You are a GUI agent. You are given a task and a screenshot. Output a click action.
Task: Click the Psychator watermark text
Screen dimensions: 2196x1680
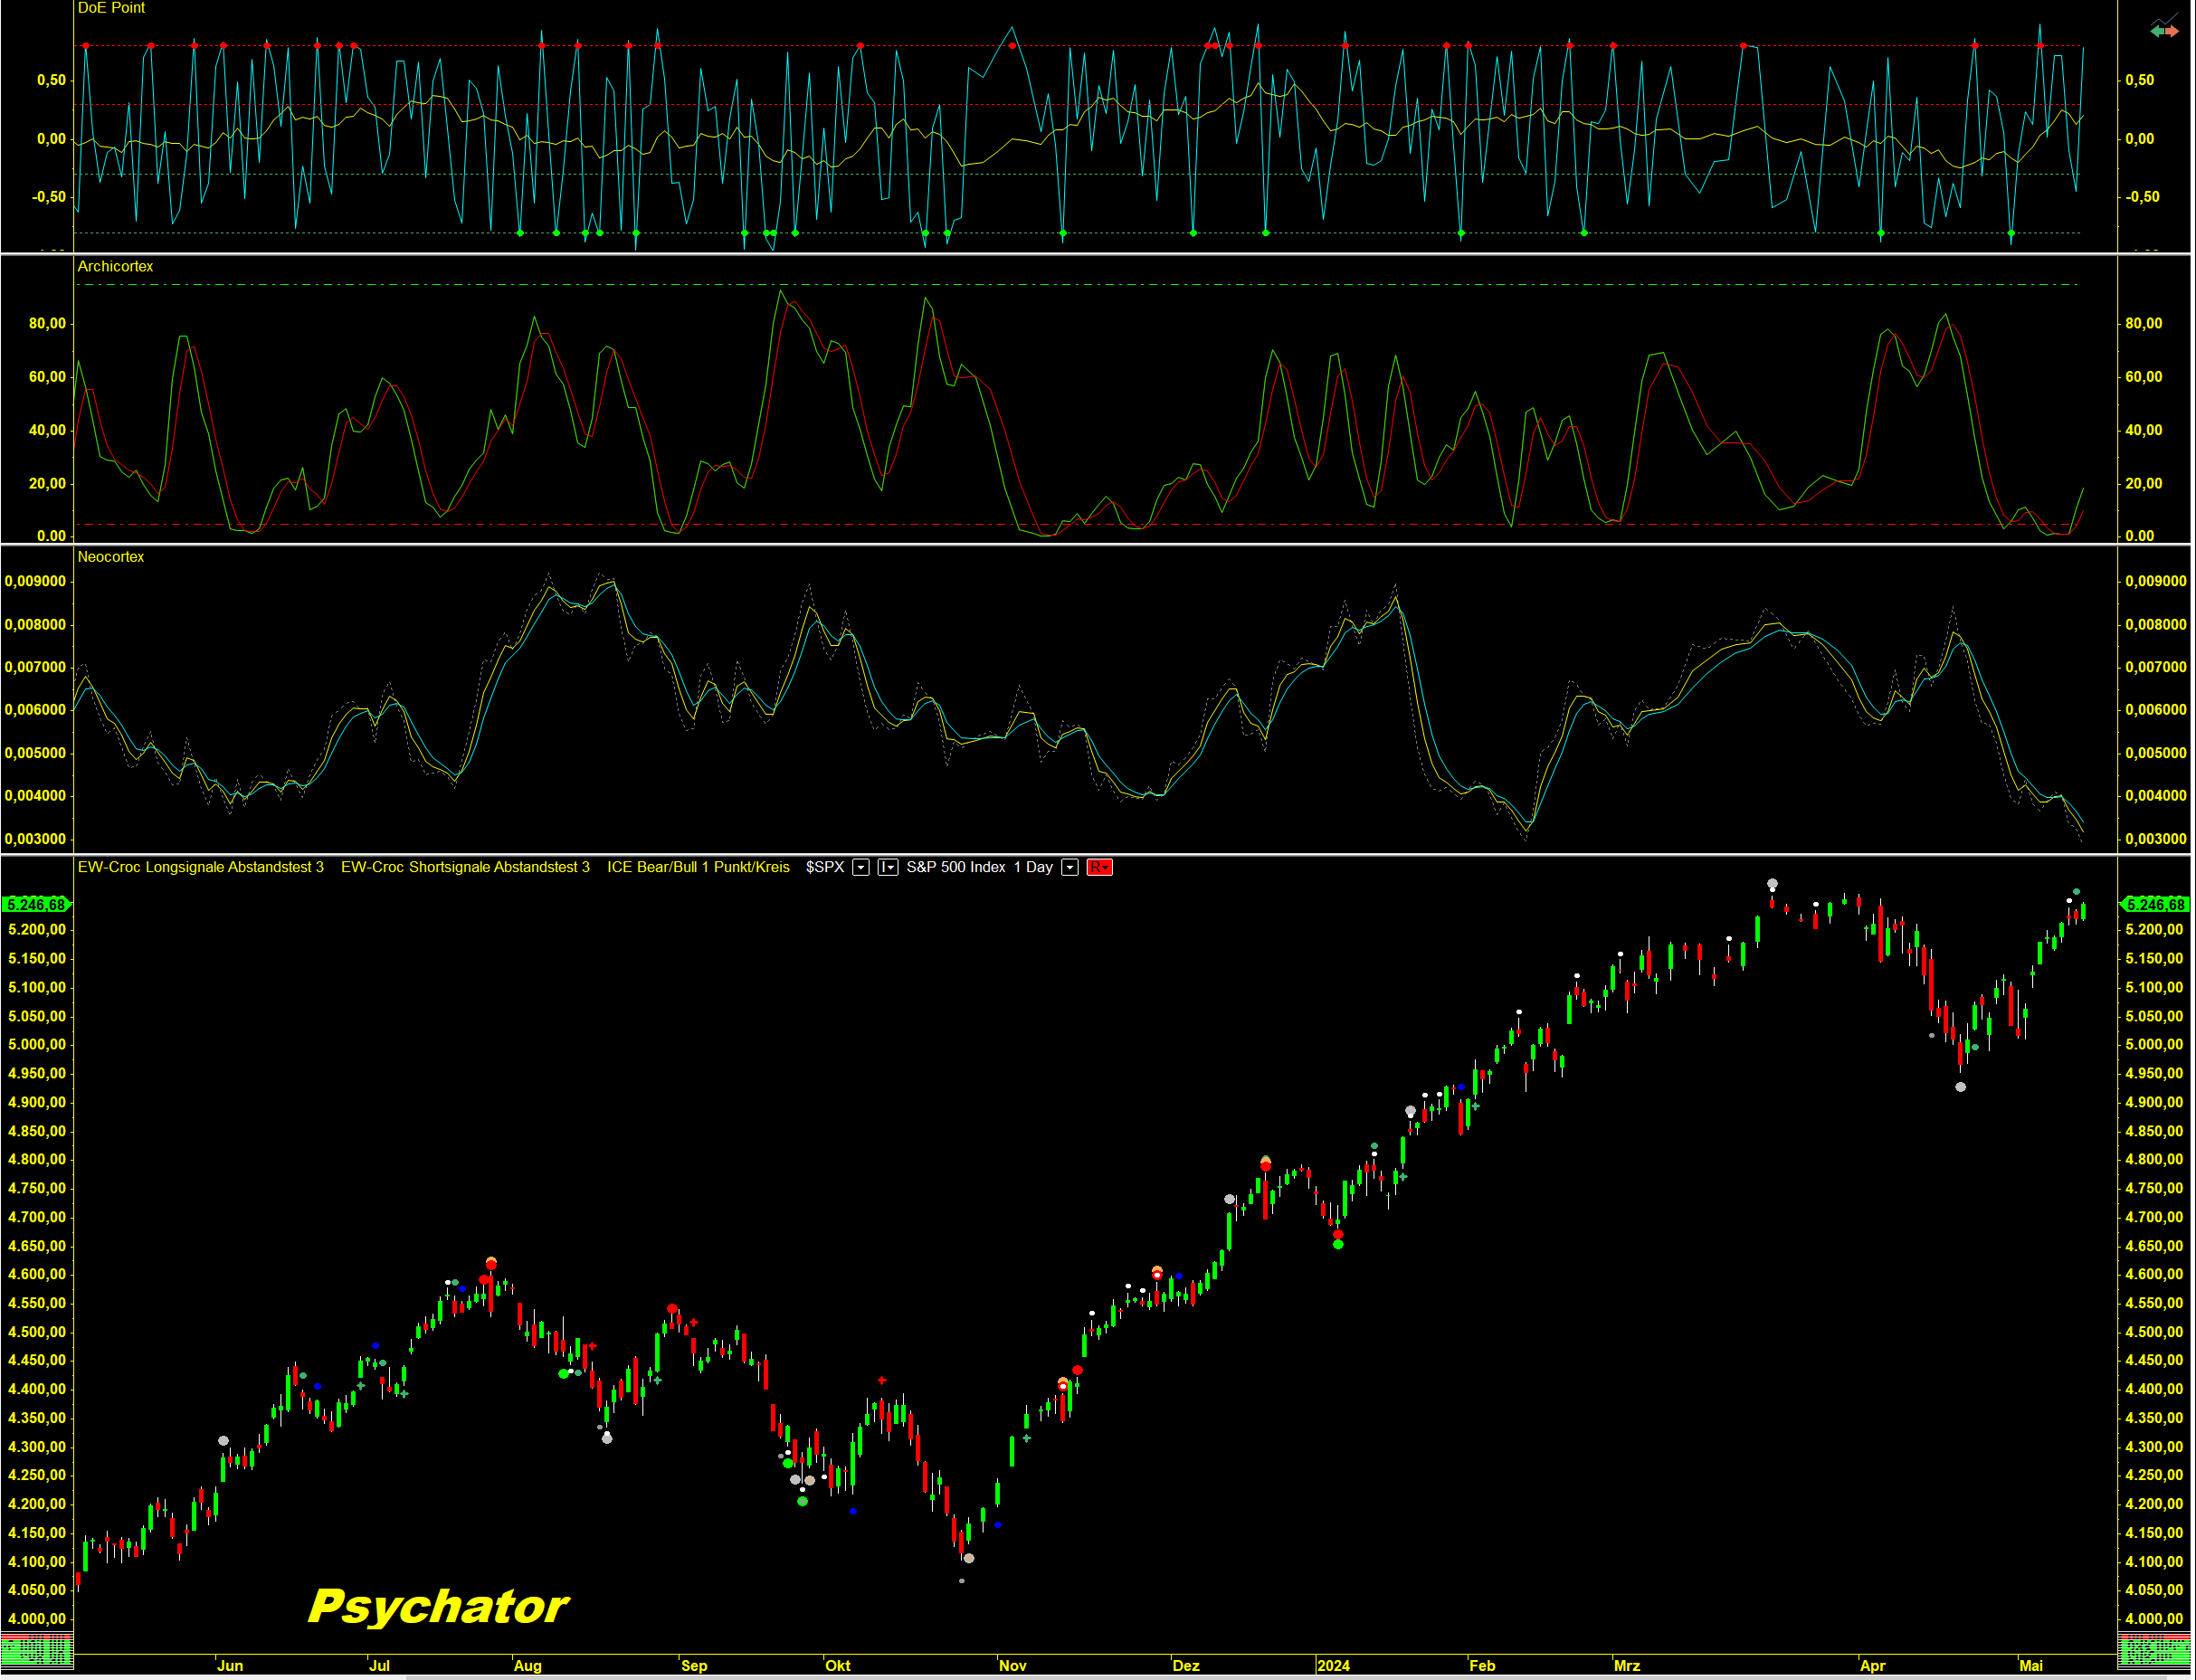[x=437, y=1607]
